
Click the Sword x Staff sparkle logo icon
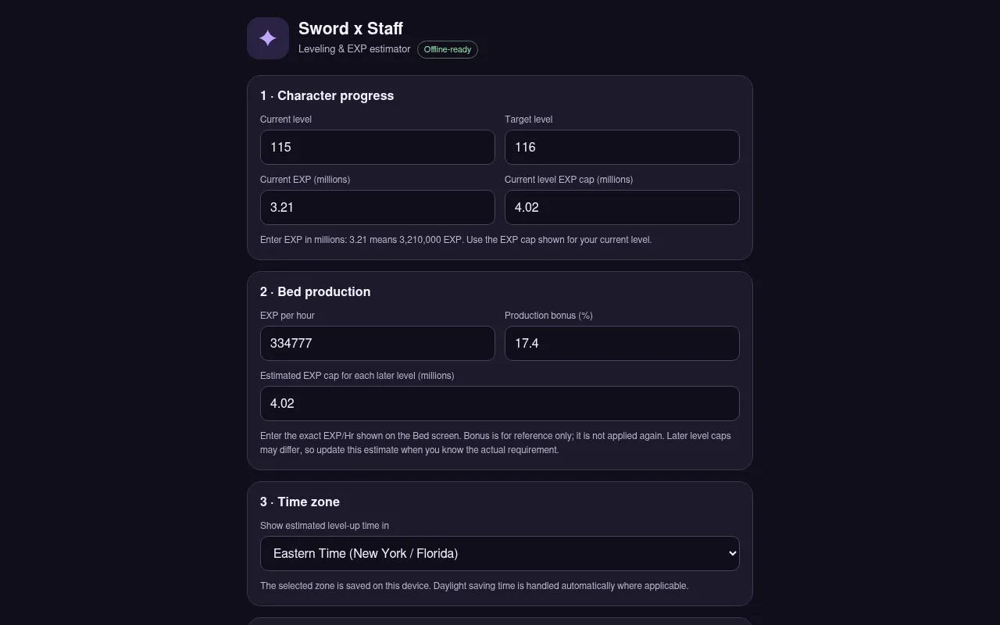coord(268,38)
